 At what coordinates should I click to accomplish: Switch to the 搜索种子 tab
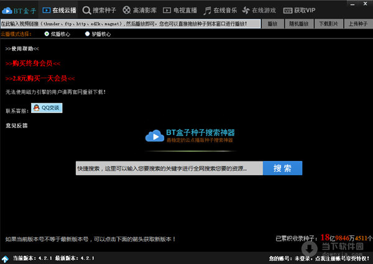tap(99, 10)
